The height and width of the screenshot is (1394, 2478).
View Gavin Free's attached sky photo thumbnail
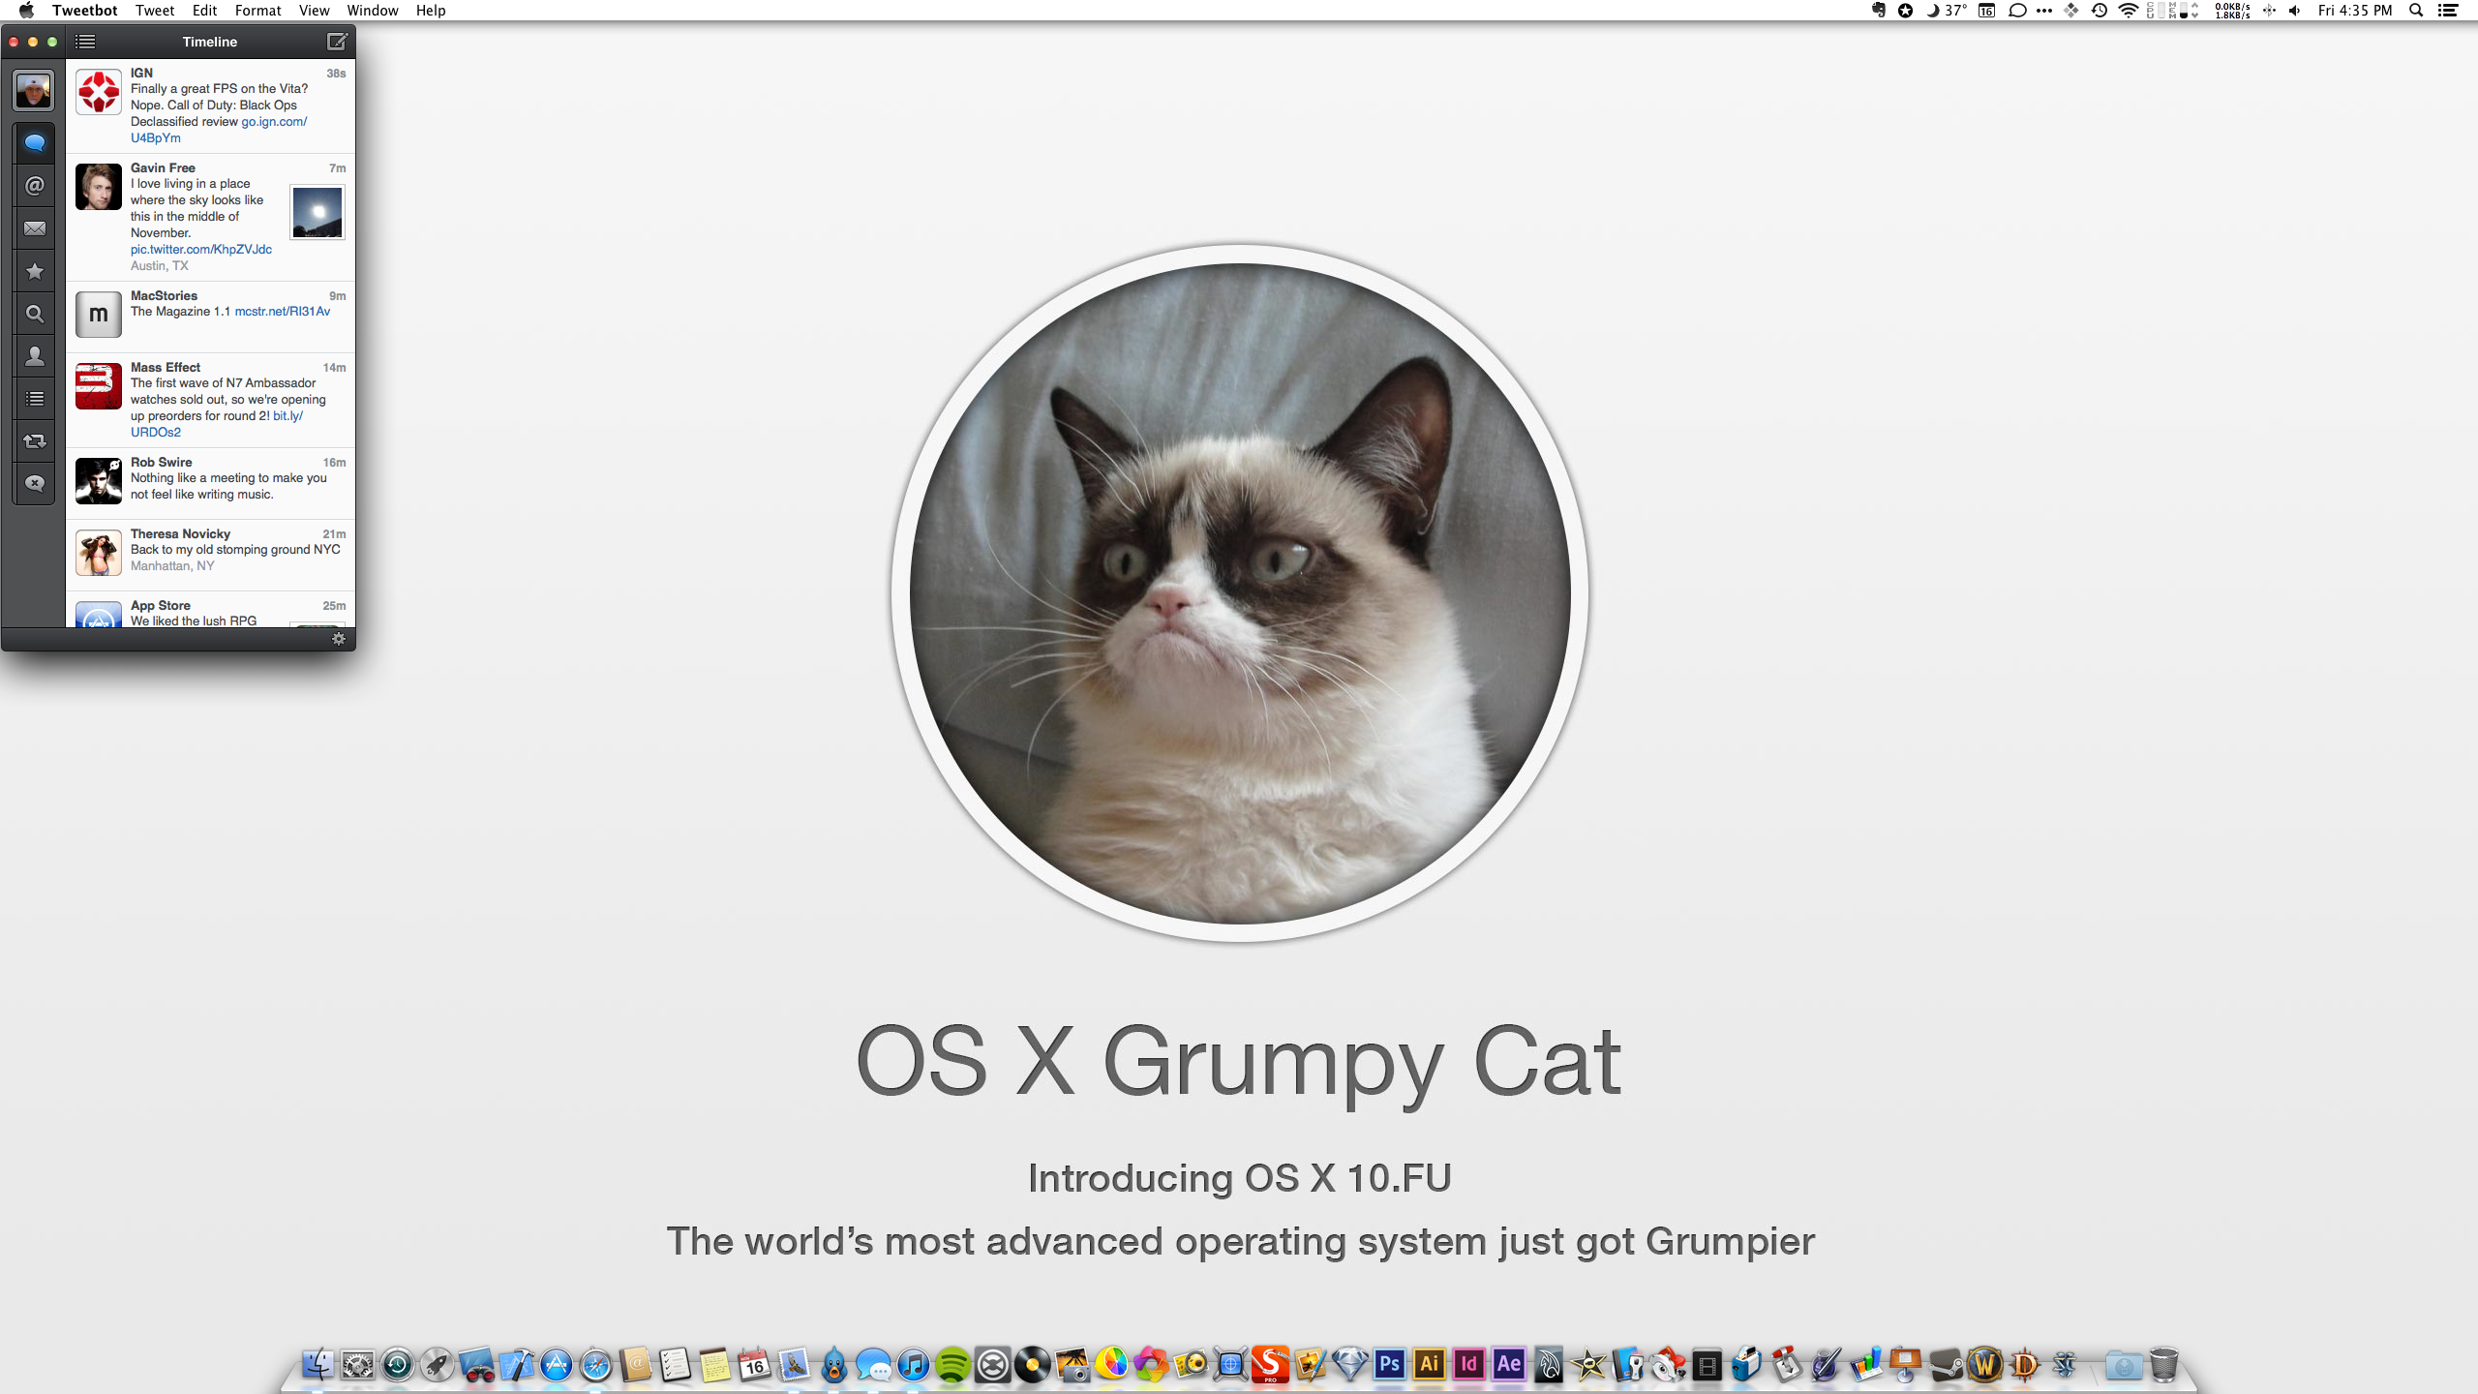click(317, 213)
